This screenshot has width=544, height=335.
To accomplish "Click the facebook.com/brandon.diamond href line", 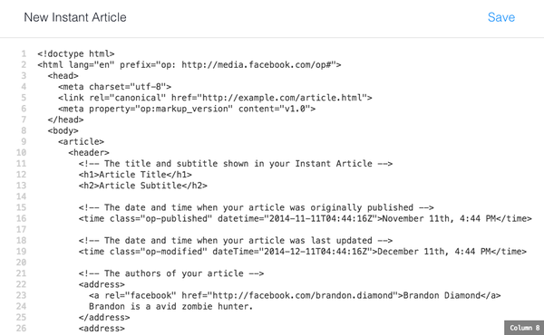I will (295, 295).
